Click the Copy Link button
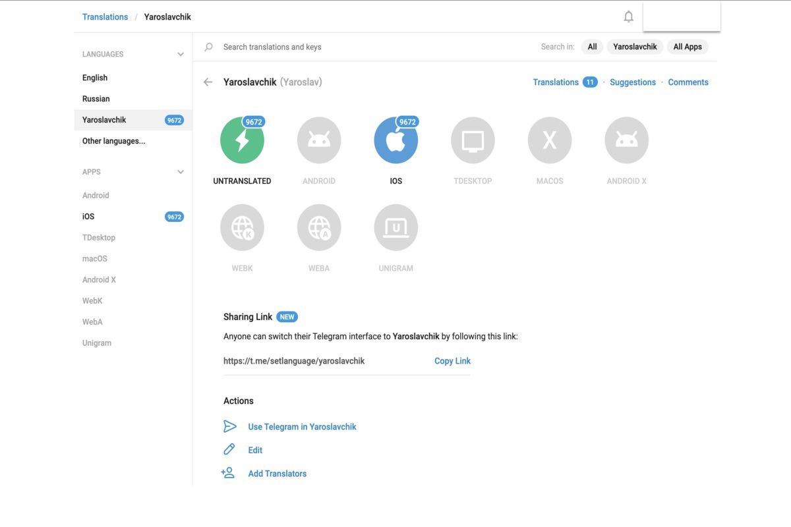Image resolution: width=791 pixels, height=527 pixels. (x=452, y=361)
